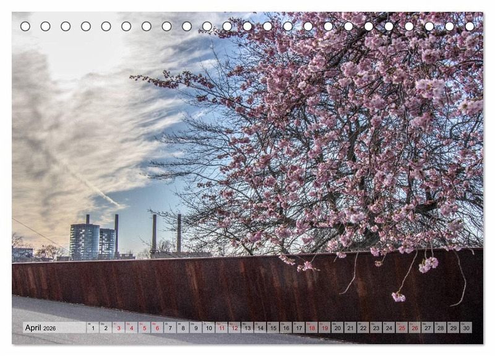Select day 21 in the calendar strip

350,328
